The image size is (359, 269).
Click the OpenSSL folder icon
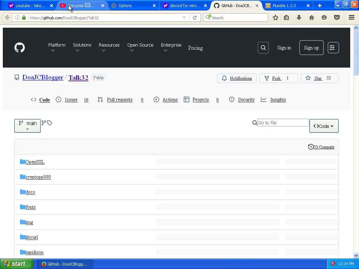(x=22, y=162)
